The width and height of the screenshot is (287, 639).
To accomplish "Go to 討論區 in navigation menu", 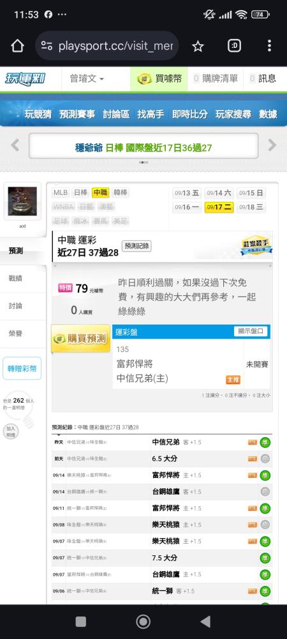I will [116, 114].
